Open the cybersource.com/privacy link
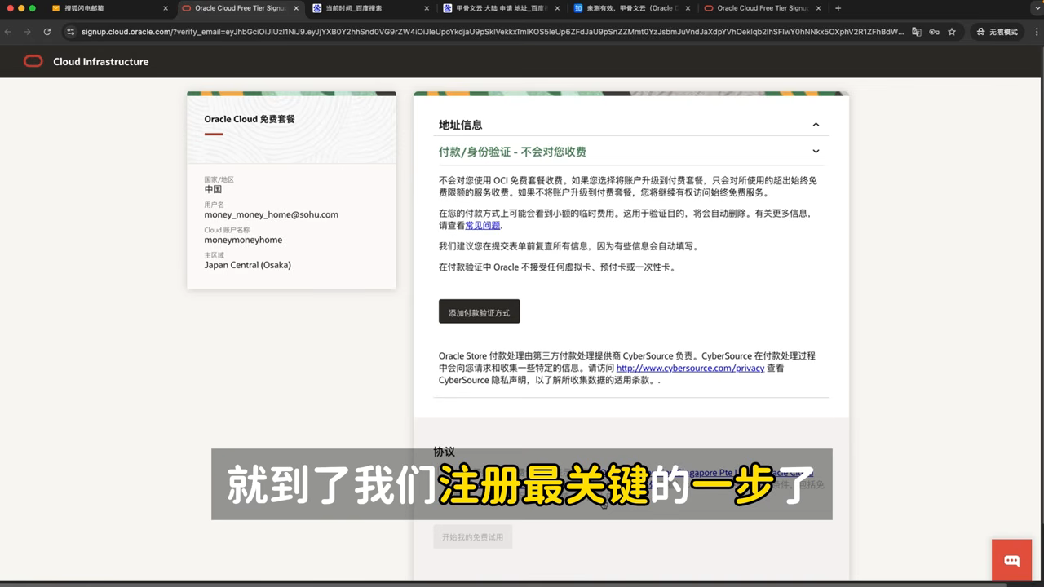Viewport: 1044px width, 587px height. pyautogui.click(x=690, y=368)
